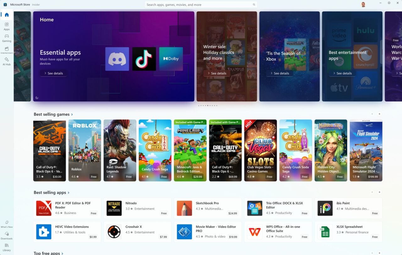
Task: Open the AI Hub from the sidebar
Action: 6,62
